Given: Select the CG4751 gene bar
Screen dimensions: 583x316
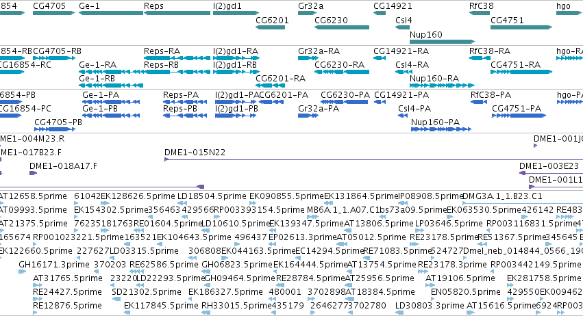Looking at the screenshot, I should (x=521, y=27).
